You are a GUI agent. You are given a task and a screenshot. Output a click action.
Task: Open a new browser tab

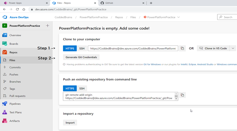[x=151, y=3]
